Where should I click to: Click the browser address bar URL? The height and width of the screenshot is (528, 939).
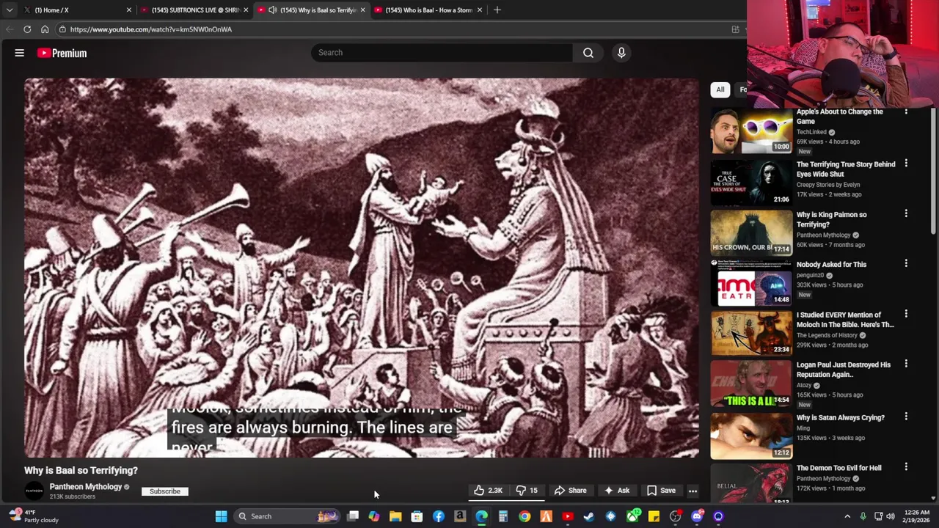(x=151, y=29)
